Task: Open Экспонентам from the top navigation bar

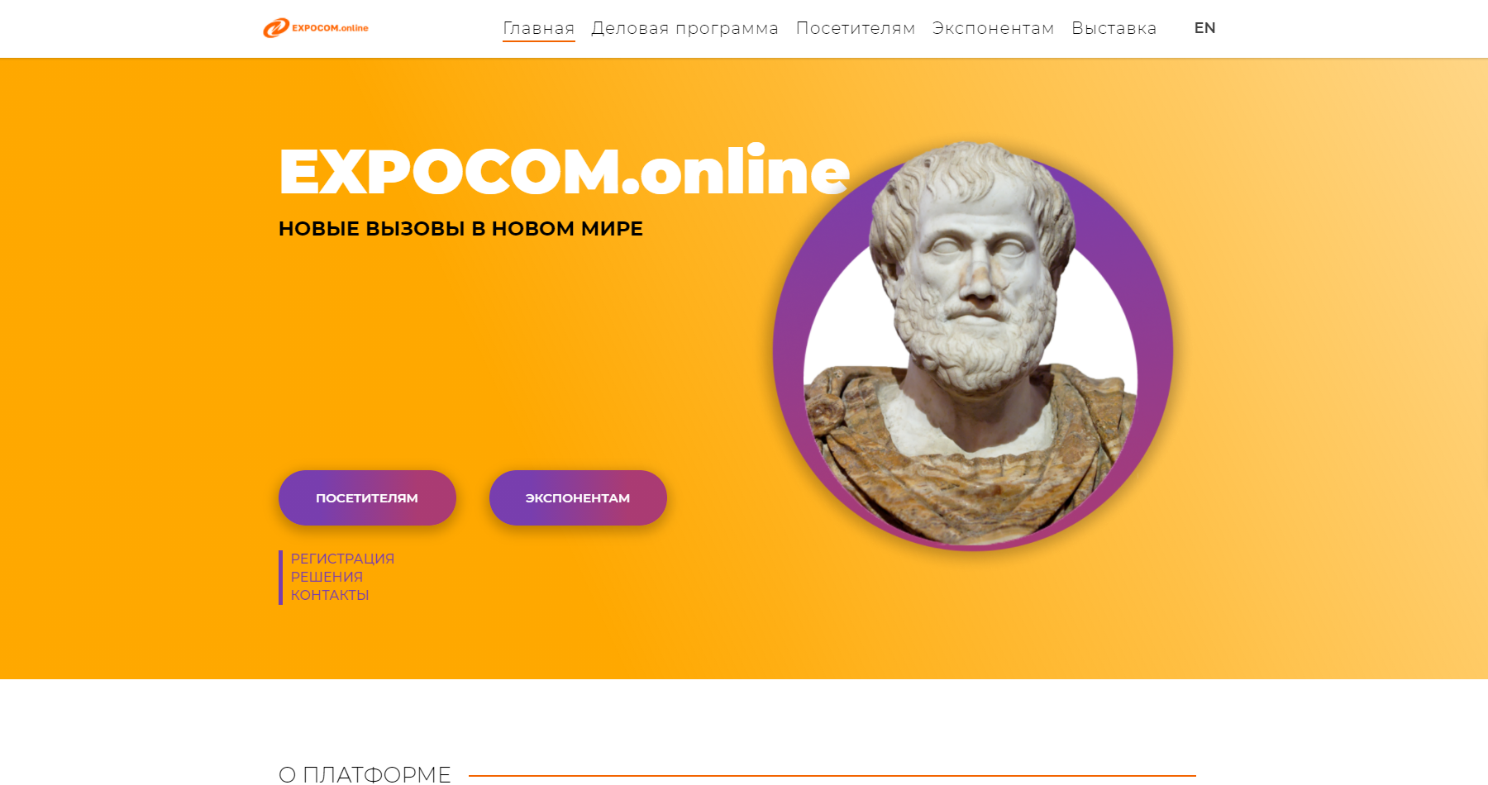Action: (993, 28)
